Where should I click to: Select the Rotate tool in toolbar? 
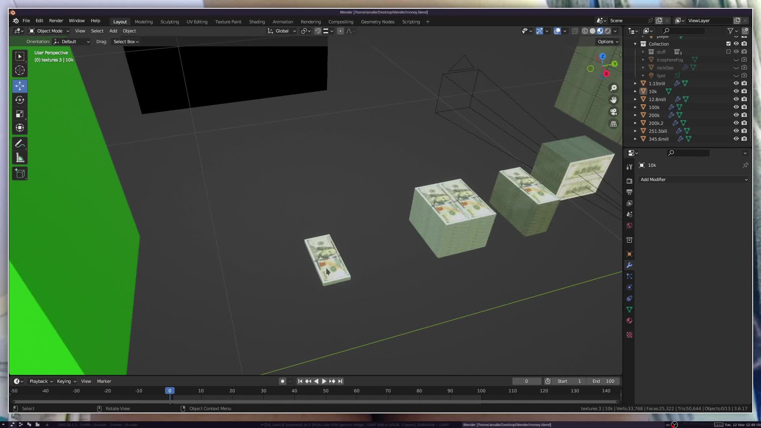click(20, 100)
